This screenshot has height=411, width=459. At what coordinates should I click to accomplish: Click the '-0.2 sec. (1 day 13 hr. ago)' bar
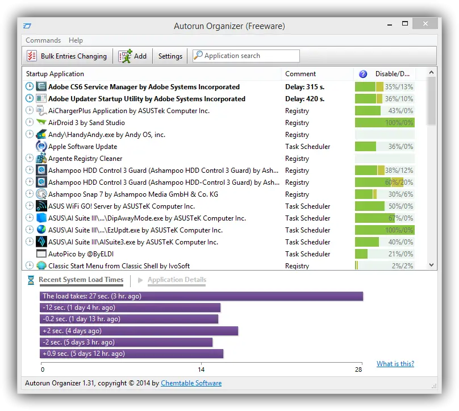pos(129,319)
